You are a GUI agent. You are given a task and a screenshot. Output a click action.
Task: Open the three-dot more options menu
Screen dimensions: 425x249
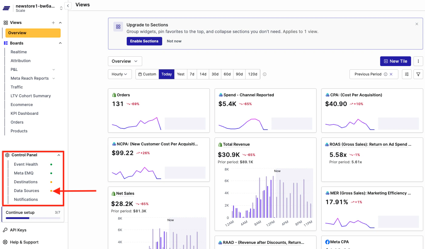coord(418,61)
